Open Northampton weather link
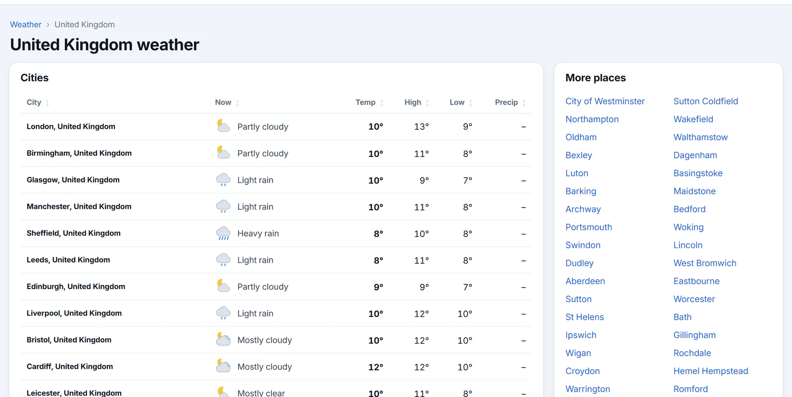Viewport: 792px width, 397px height. 592,119
